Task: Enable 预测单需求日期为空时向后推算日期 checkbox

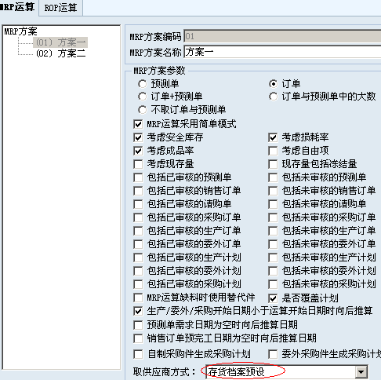Action: (x=138, y=325)
